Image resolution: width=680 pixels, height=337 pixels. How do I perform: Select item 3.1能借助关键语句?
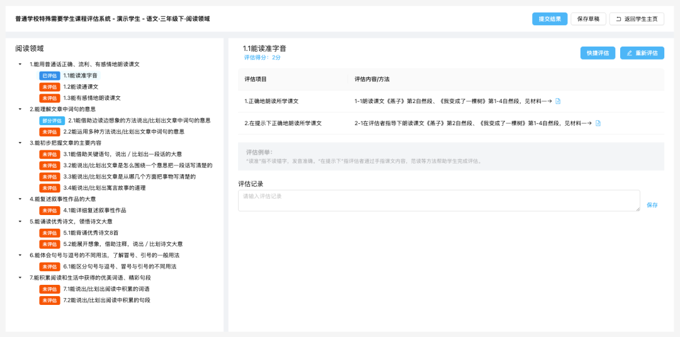[122, 154]
